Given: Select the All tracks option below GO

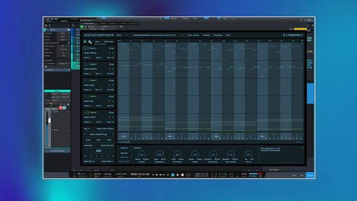Looking at the screenshot, I should point(85,156).
